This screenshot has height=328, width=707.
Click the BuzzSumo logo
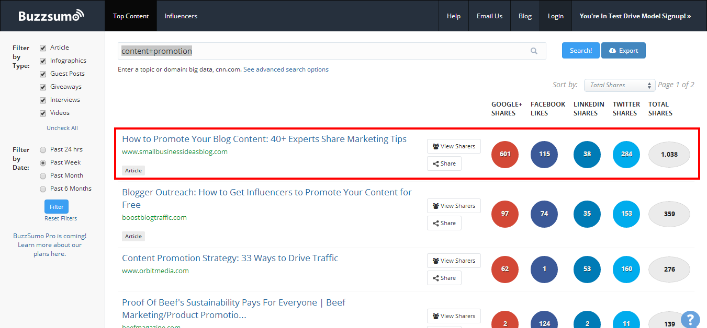click(51, 16)
